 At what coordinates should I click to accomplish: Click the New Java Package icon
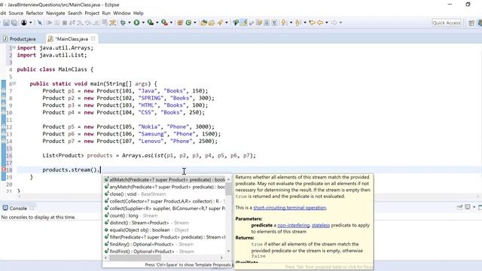[x=180, y=23]
